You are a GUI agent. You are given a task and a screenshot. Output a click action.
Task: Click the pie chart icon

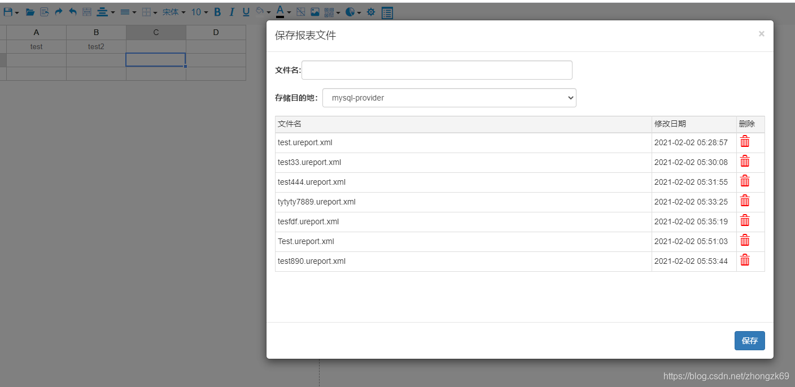[x=350, y=12]
